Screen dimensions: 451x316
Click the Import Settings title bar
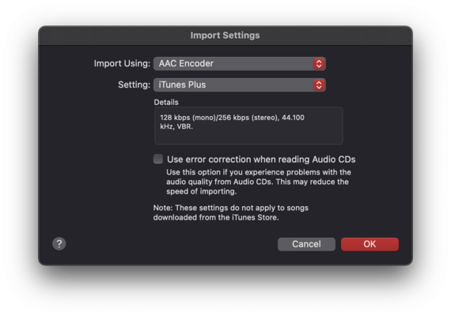pos(225,36)
